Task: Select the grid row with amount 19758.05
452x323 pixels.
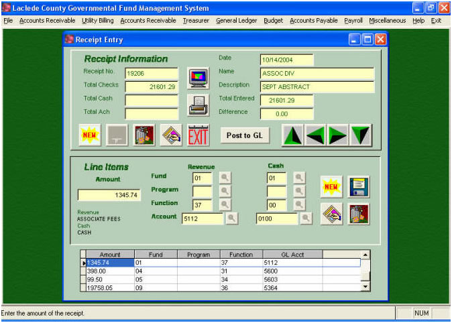Action: 107,287
